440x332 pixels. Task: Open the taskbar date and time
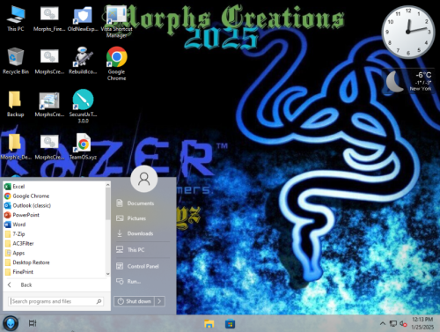click(x=422, y=323)
